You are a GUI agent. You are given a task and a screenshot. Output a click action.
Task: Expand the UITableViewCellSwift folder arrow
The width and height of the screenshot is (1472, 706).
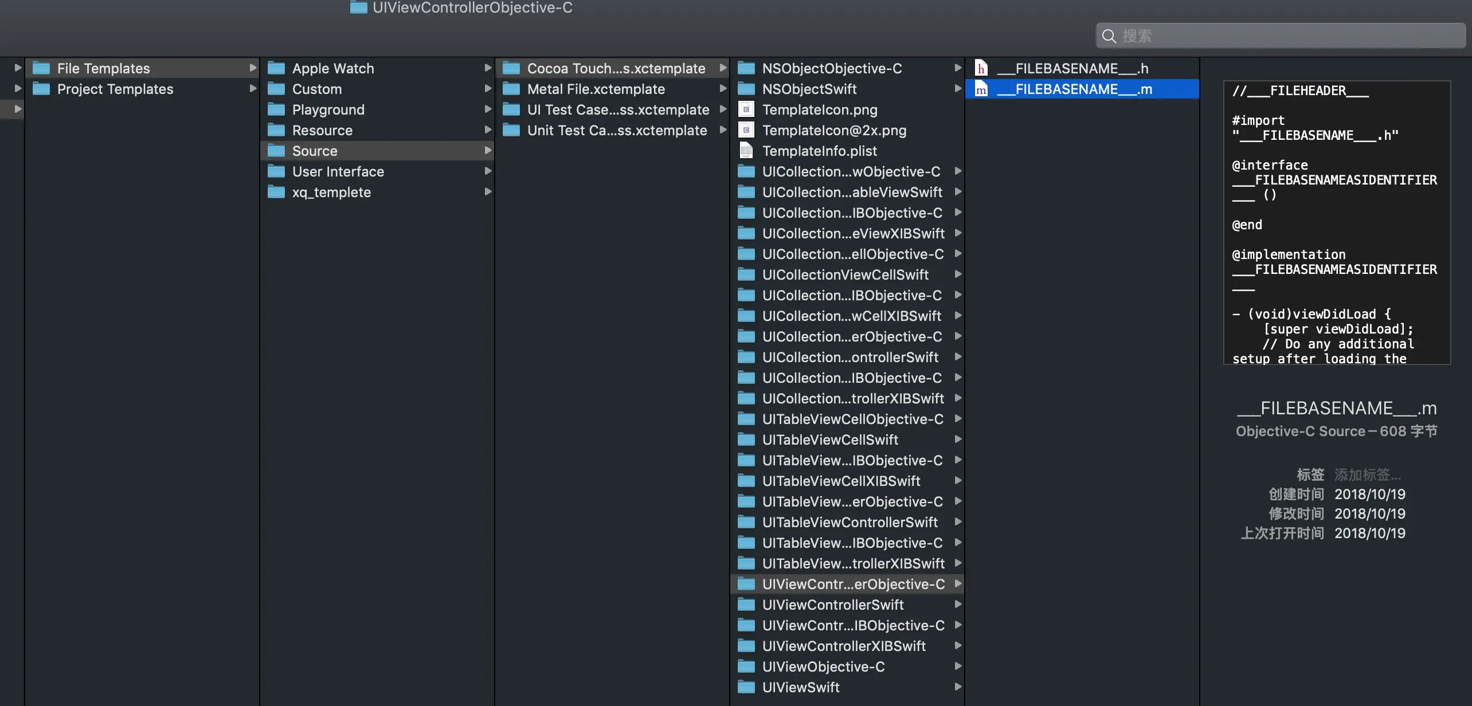tap(958, 440)
